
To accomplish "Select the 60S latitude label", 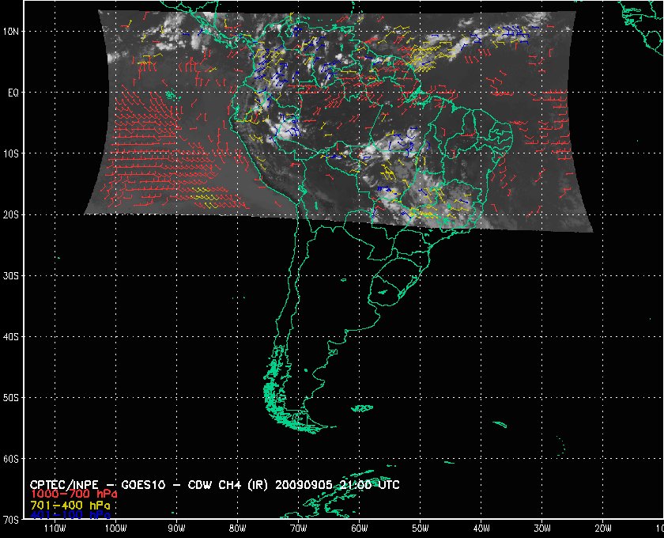I will click(x=10, y=459).
